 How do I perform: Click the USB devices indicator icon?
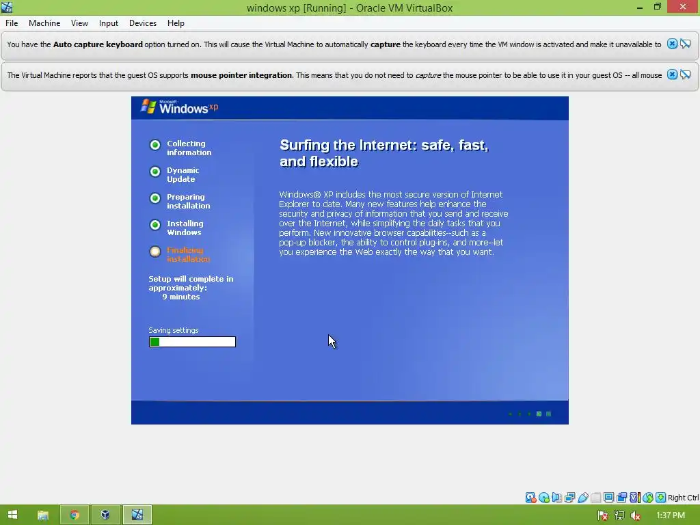(x=582, y=498)
